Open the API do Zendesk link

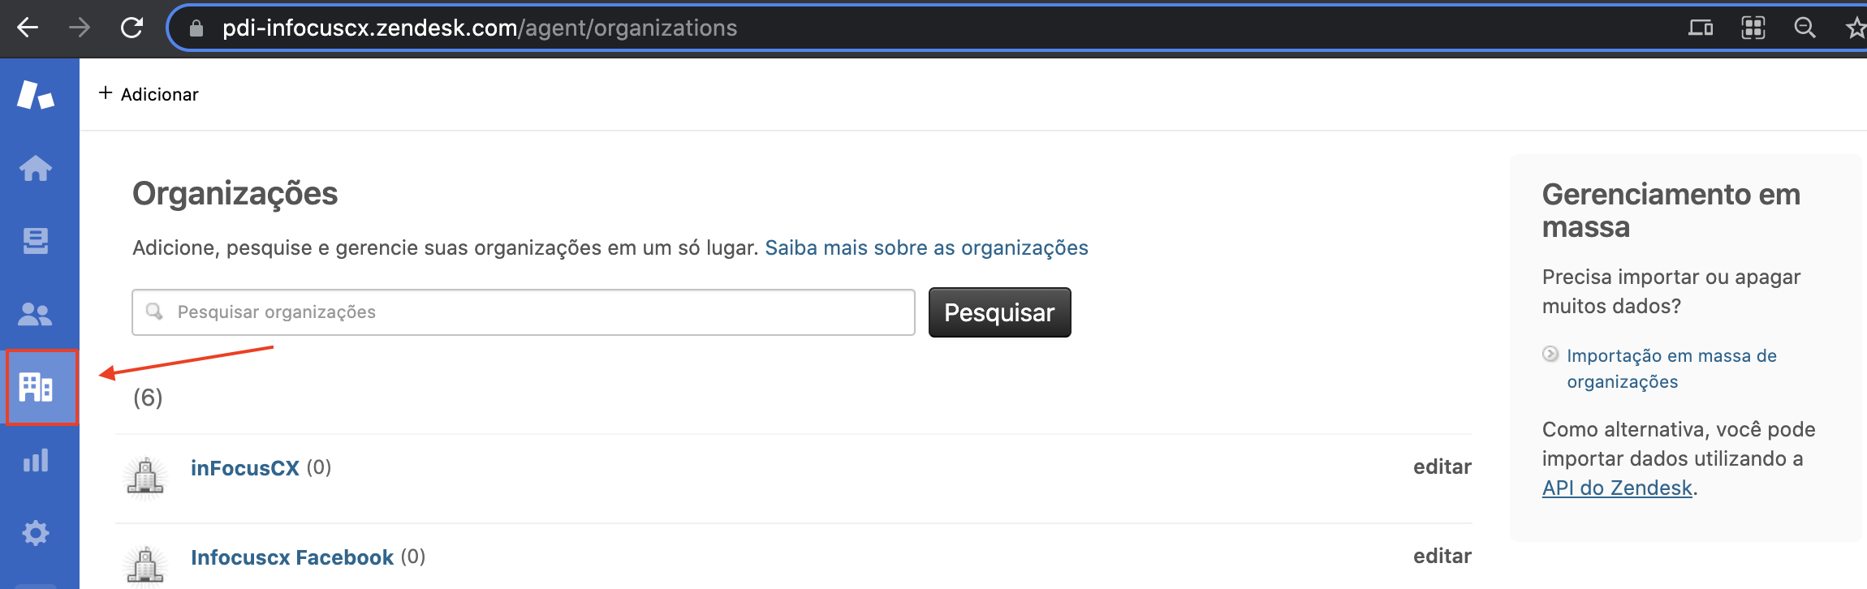point(1617,488)
